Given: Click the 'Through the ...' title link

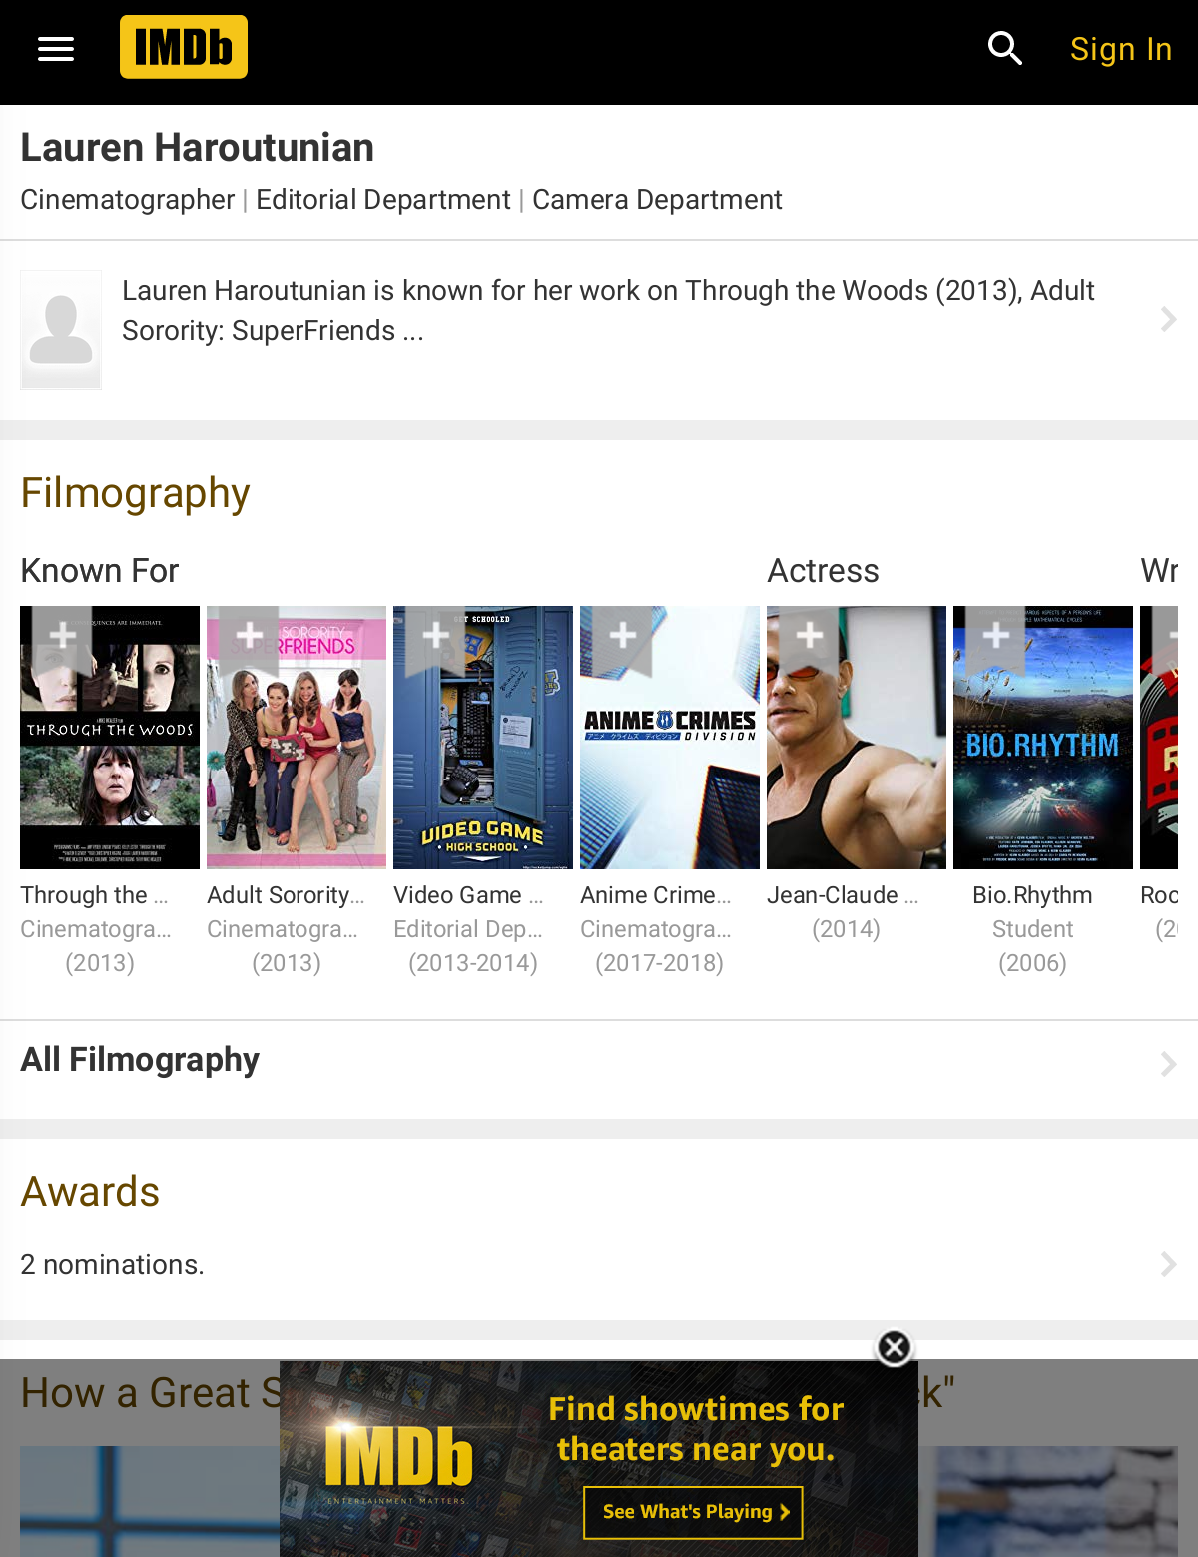Looking at the screenshot, I should (x=95, y=895).
